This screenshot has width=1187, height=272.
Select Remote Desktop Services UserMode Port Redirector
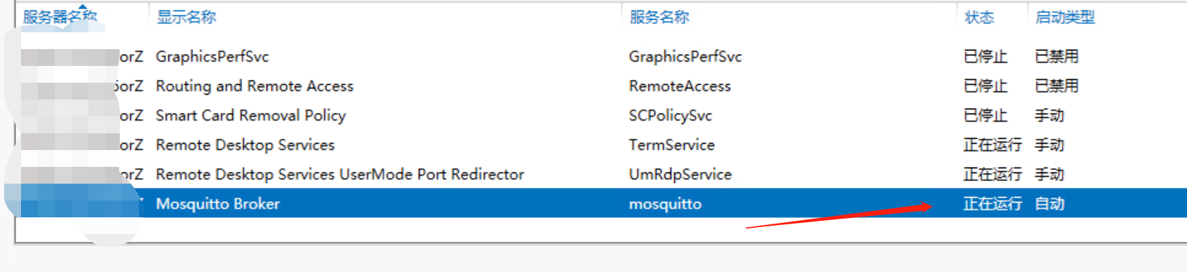click(340, 175)
